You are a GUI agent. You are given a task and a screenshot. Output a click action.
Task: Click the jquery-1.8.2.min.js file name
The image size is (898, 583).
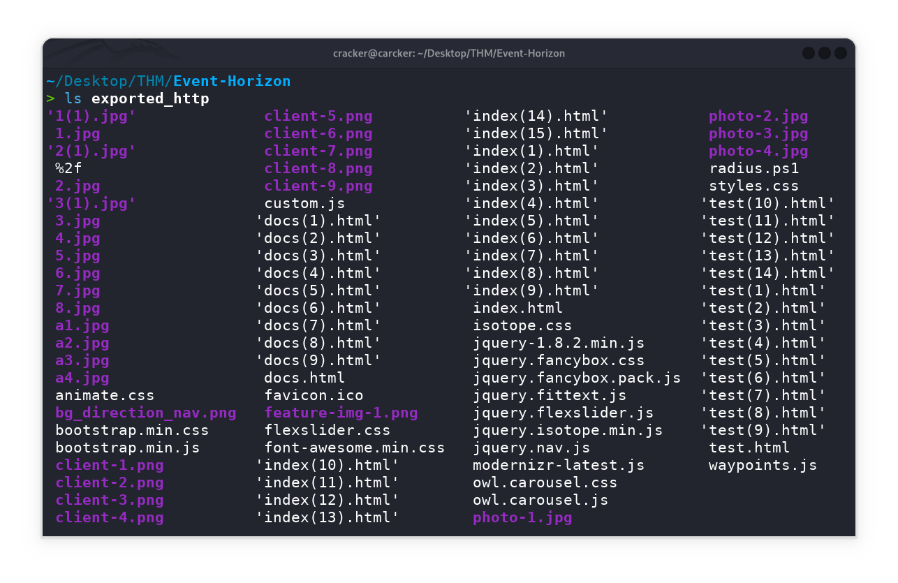tap(559, 343)
